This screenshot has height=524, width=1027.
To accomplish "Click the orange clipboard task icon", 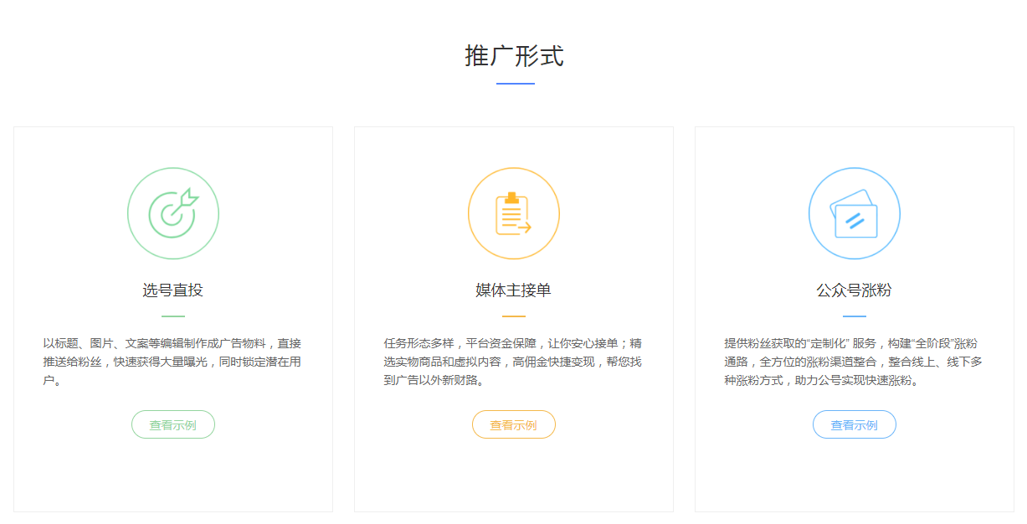I will click(513, 213).
